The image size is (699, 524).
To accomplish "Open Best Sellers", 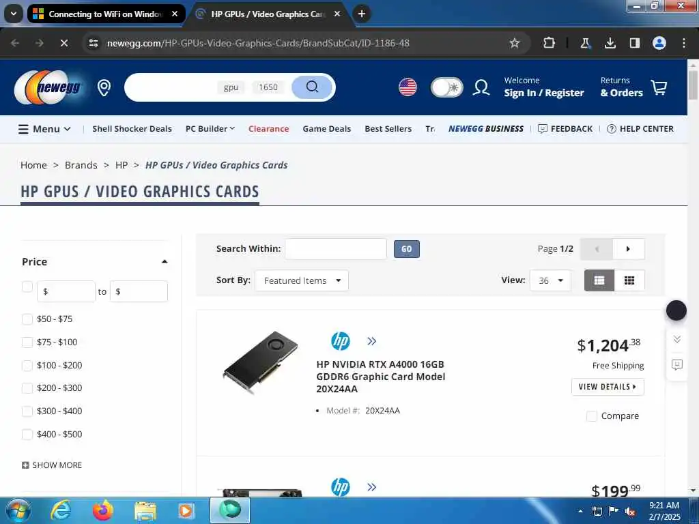I will tap(388, 129).
